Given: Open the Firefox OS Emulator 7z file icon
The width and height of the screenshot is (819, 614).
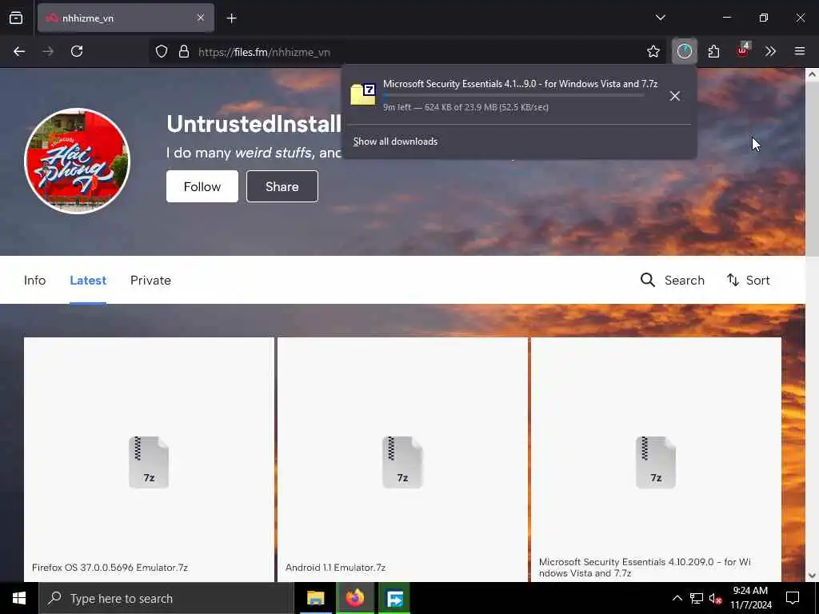Looking at the screenshot, I should (x=149, y=463).
